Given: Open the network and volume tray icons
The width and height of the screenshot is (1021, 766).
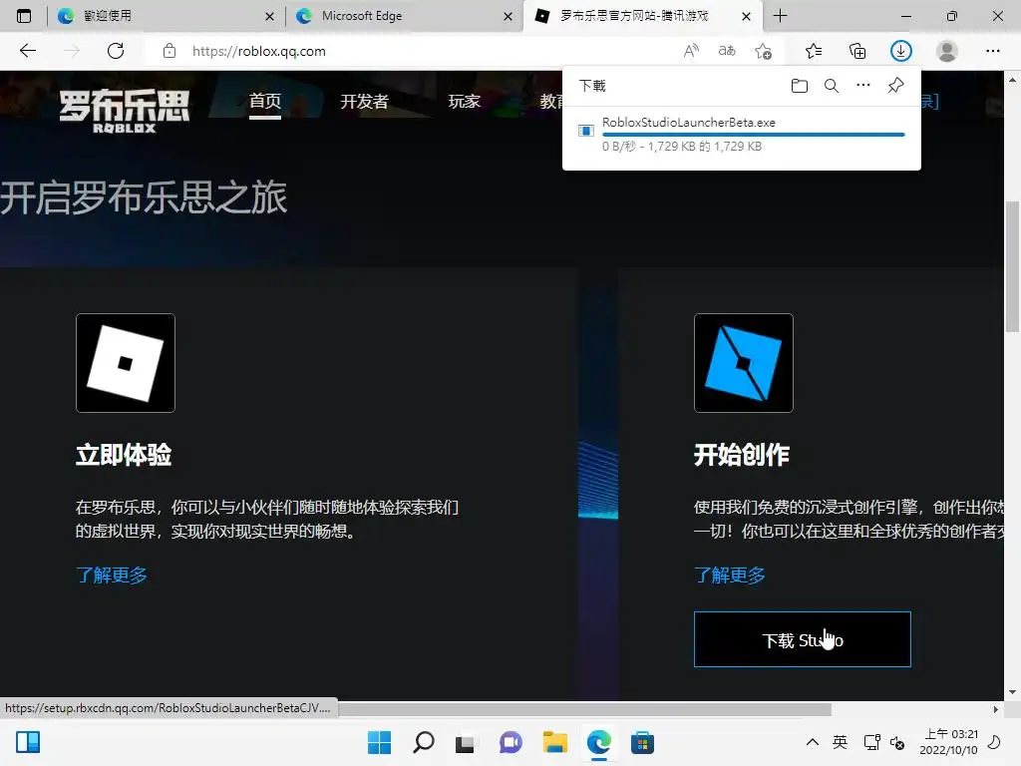Looking at the screenshot, I should click(x=884, y=742).
